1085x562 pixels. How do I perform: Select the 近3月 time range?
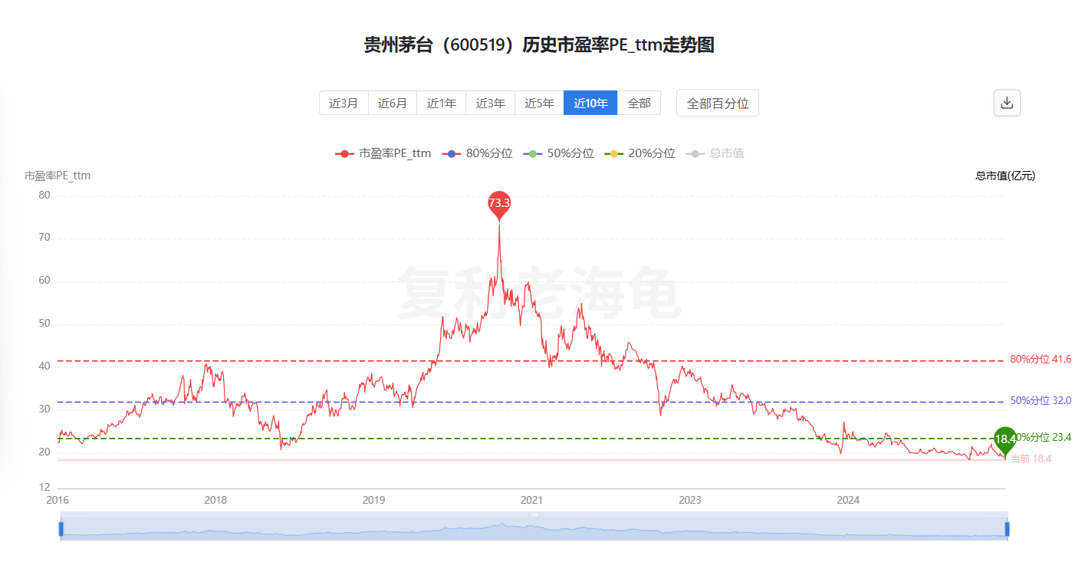click(x=344, y=103)
